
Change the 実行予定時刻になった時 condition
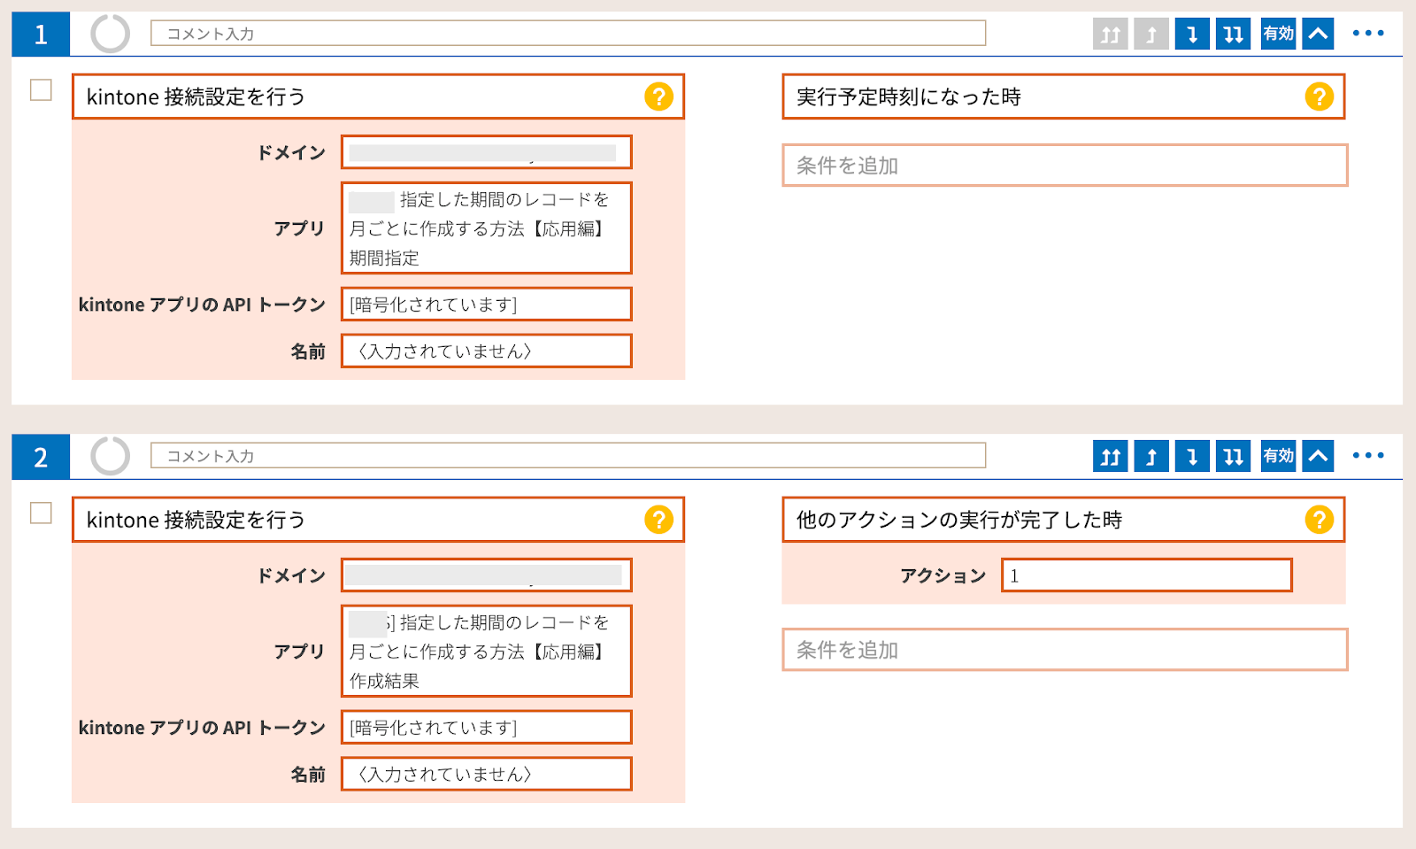coord(1064,96)
